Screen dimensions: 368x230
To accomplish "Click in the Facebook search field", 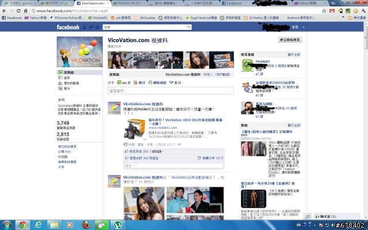I will click(x=144, y=27).
